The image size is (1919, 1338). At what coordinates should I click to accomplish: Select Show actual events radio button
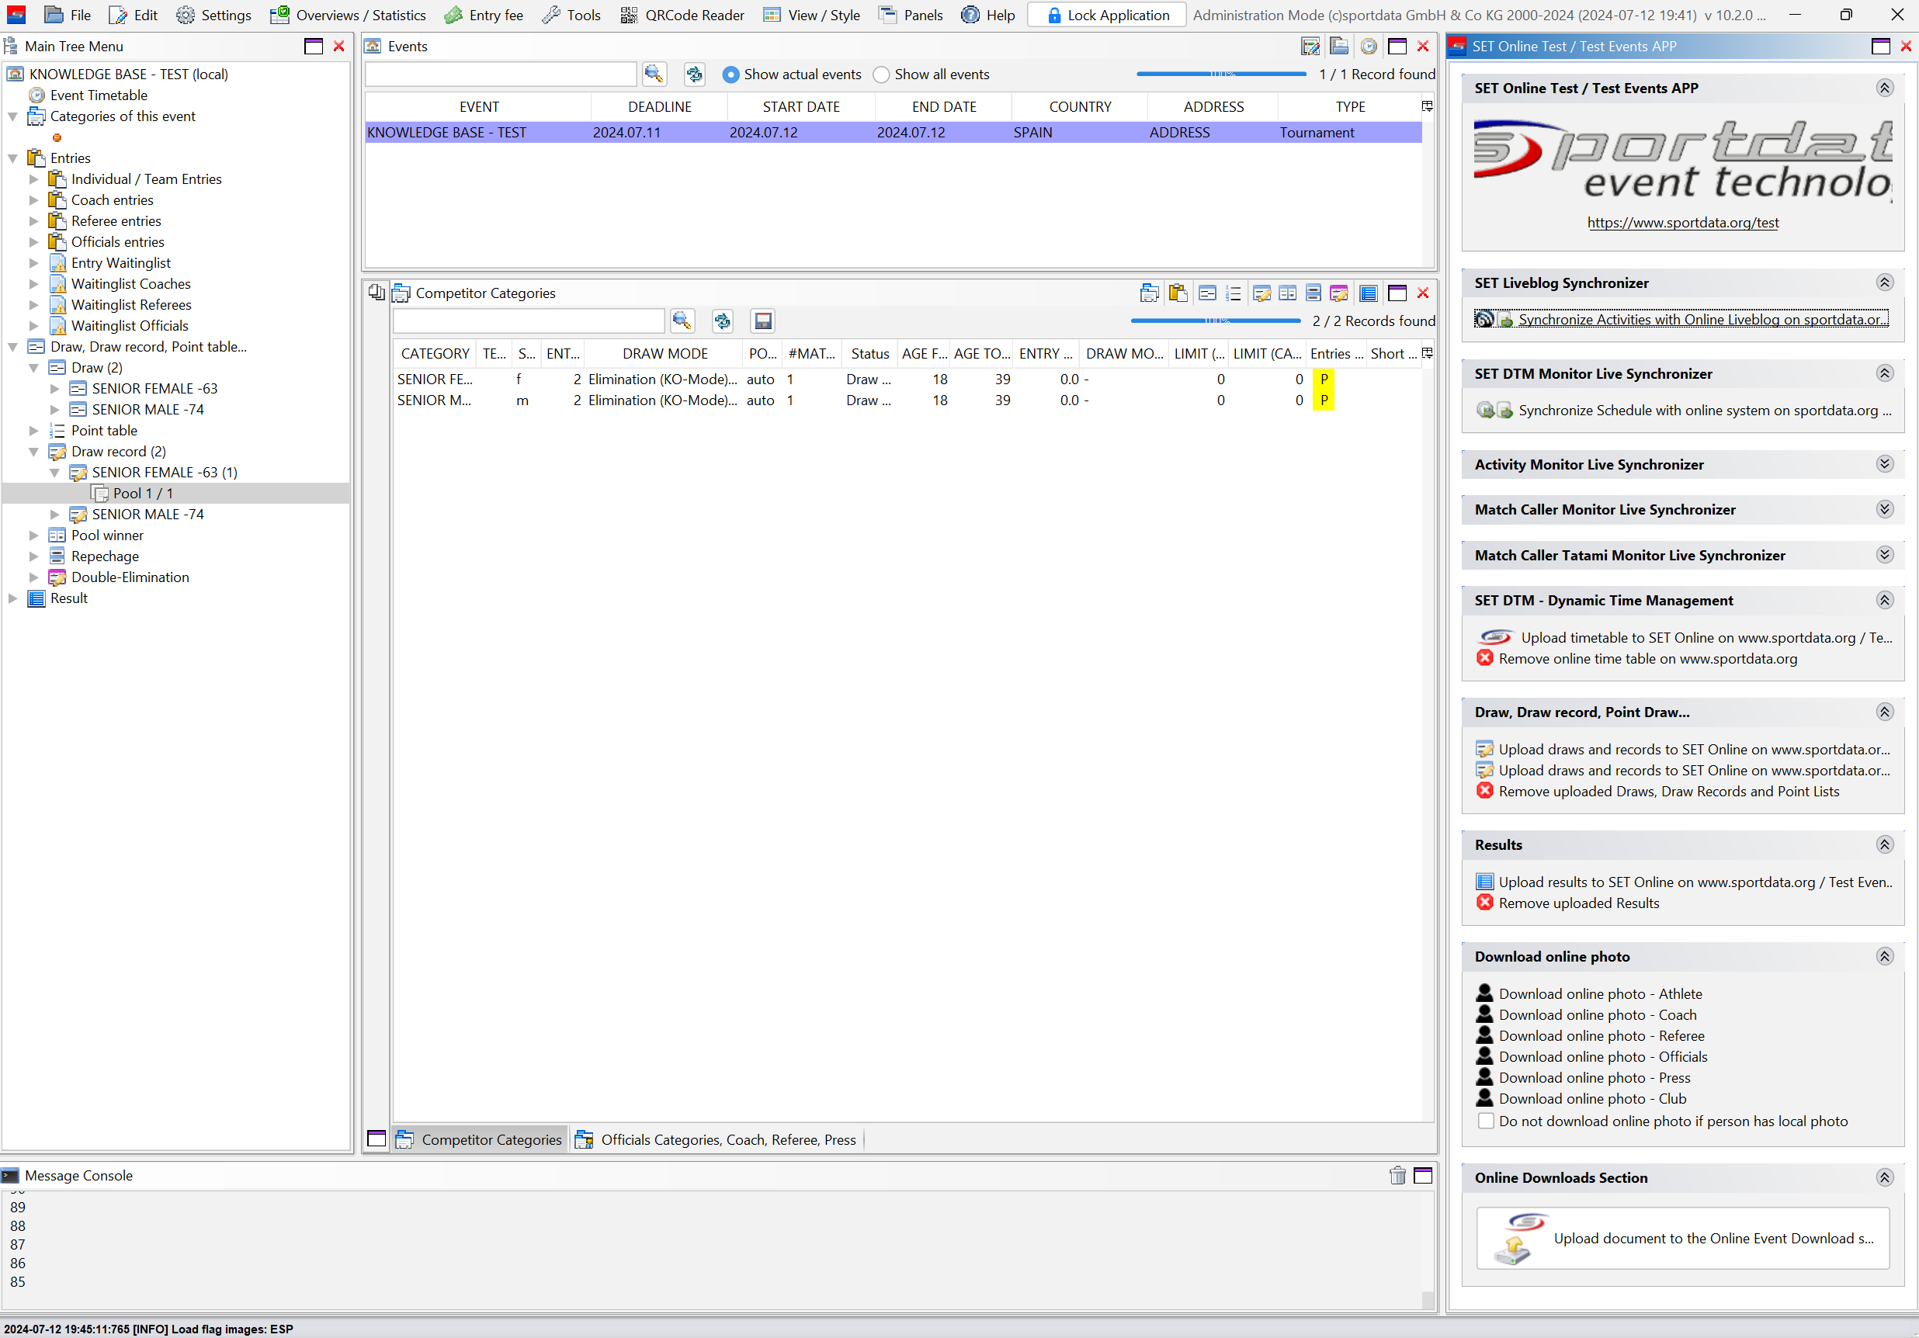point(730,75)
